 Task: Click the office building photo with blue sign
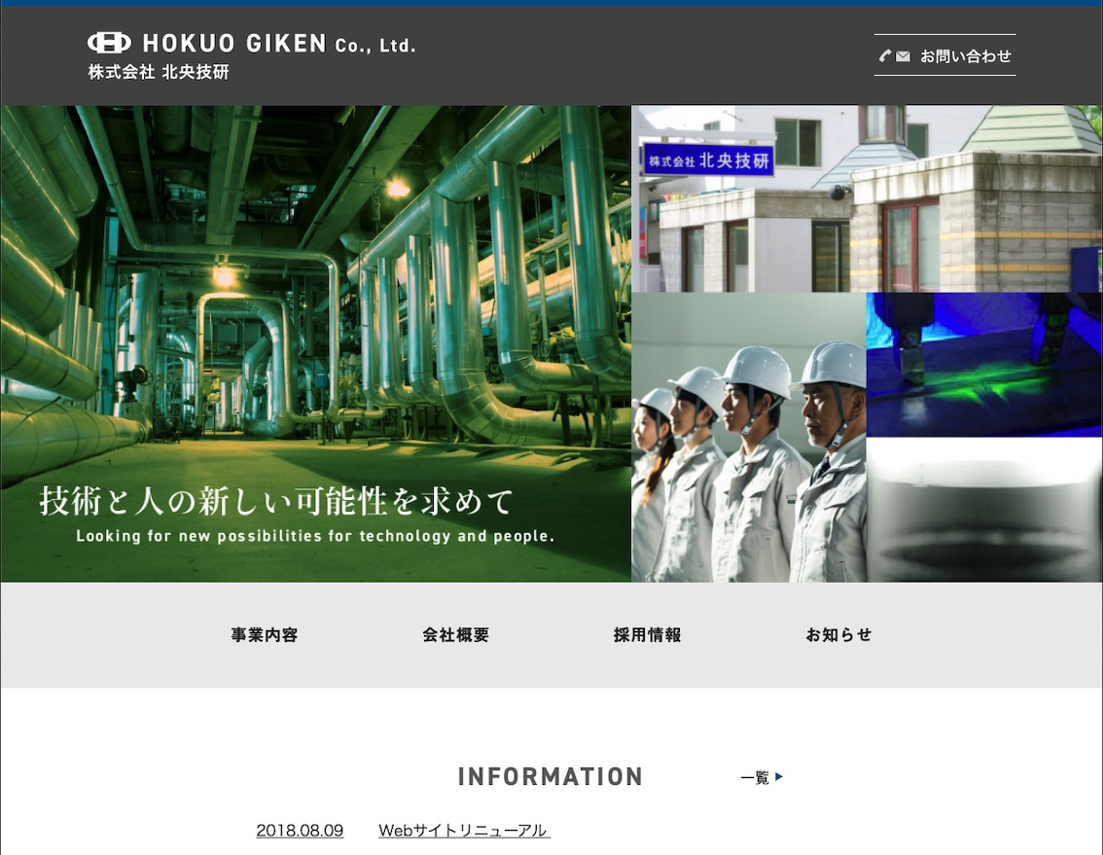point(867,198)
